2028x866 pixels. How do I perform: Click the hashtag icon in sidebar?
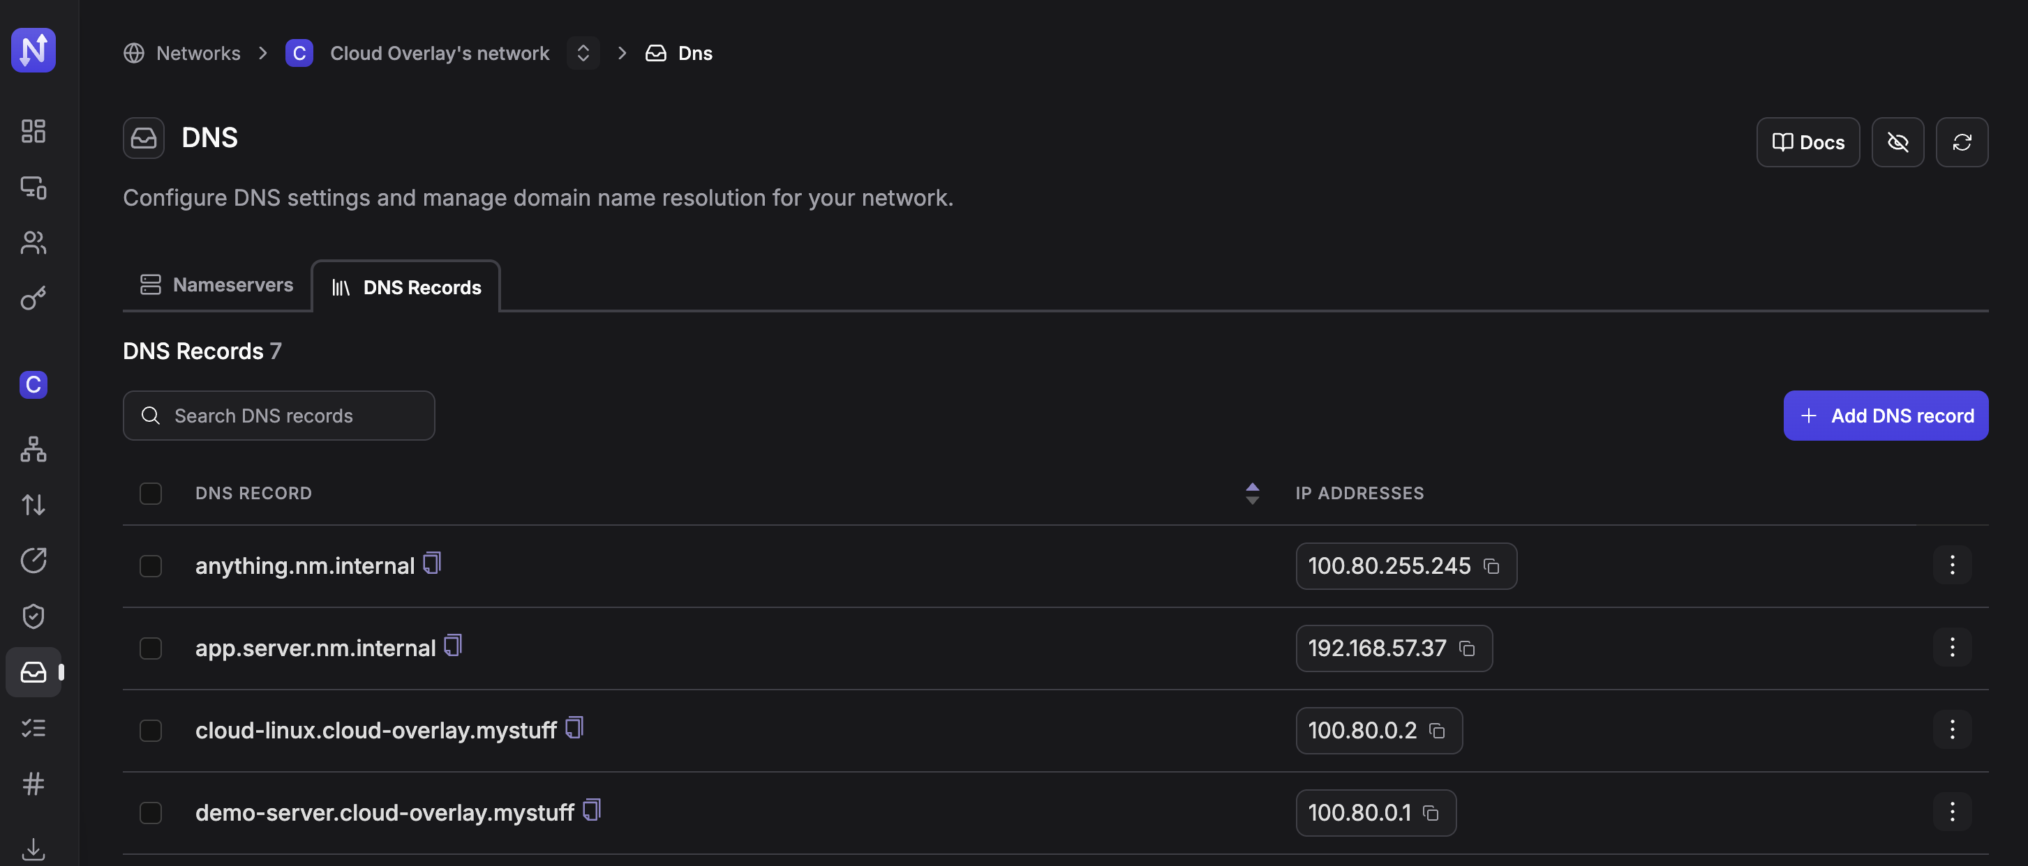[33, 784]
